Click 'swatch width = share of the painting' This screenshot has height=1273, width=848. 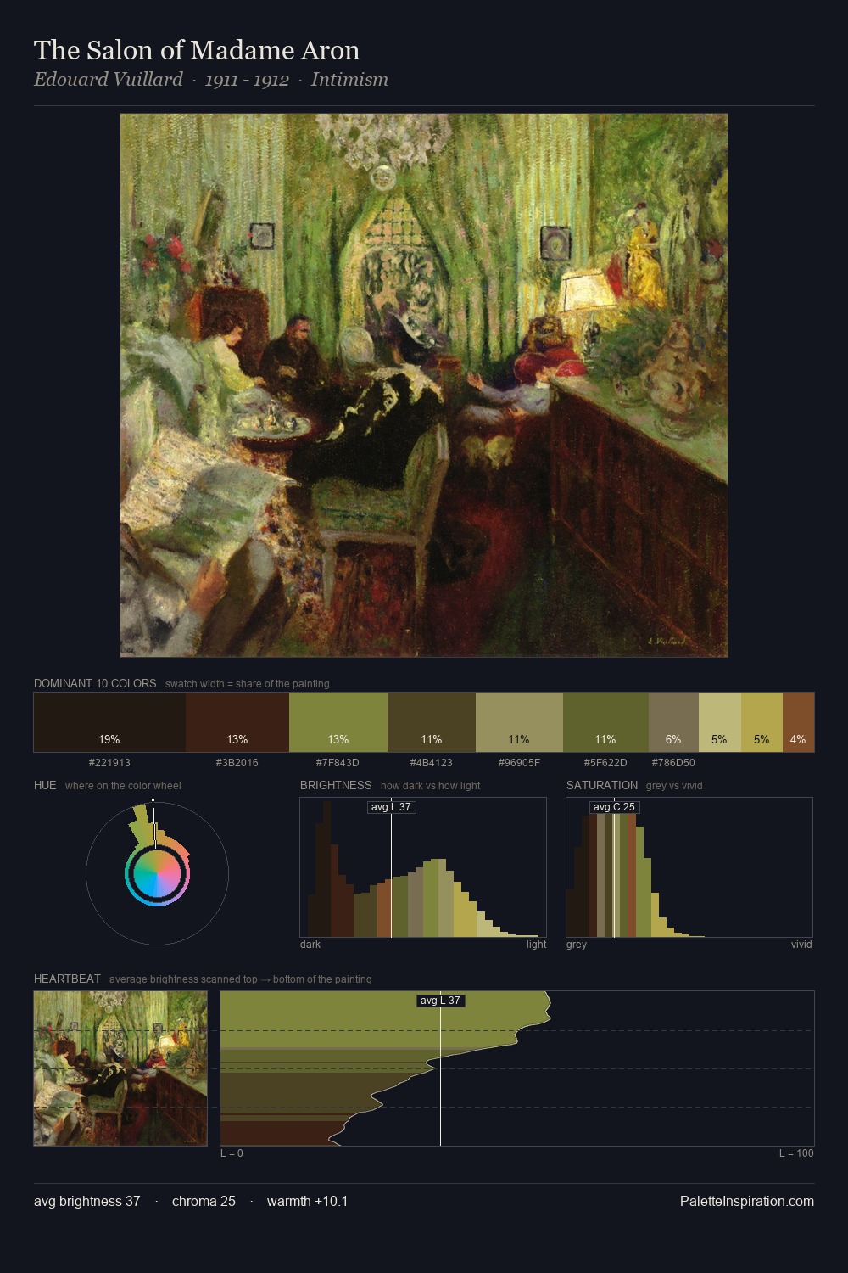pyautogui.click(x=247, y=683)
